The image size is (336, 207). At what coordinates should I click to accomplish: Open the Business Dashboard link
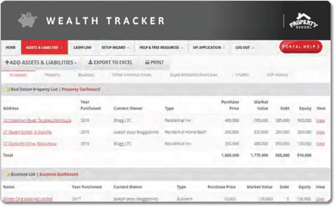[58, 174]
